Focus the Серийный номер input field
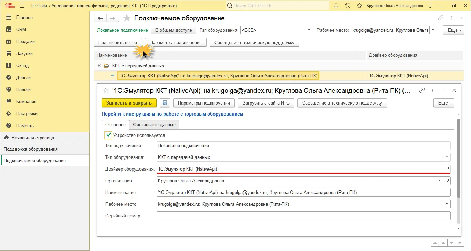Screen dimensions: 471x251 point(303,216)
